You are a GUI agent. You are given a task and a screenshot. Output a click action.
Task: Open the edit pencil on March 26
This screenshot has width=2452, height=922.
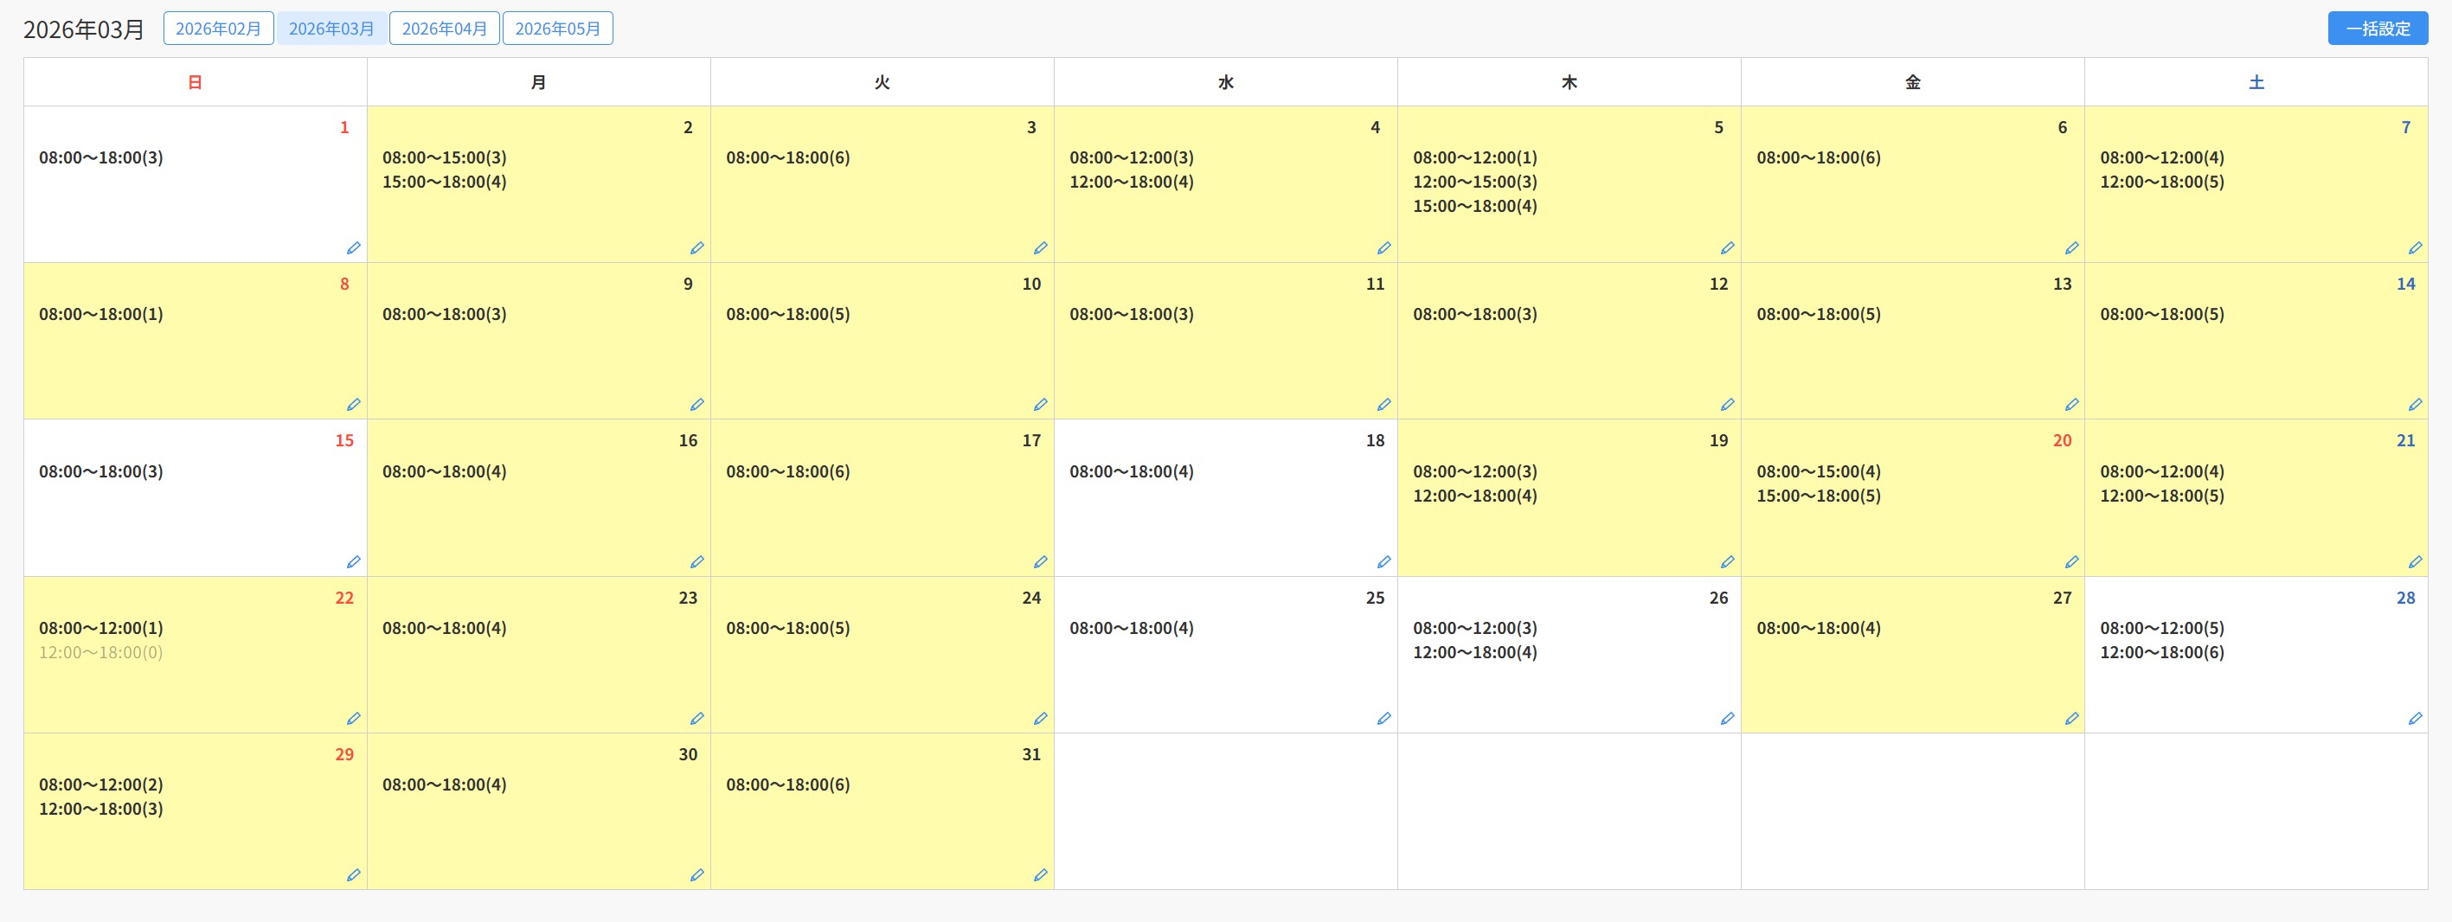pyautogui.click(x=1727, y=720)
